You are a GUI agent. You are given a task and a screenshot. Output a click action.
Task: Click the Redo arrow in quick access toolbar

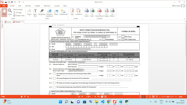pos(19,2)
